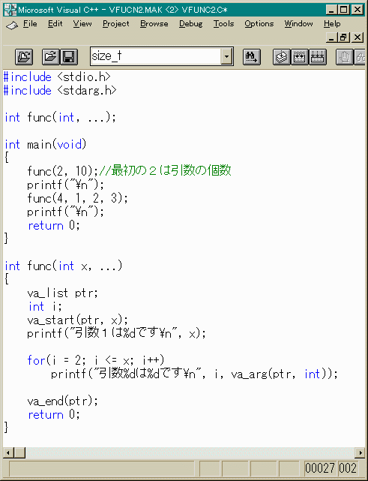Screen dimensions: 368x481
Task: Click the hand breakpoint toolbar icon
Action: (345, 57)
